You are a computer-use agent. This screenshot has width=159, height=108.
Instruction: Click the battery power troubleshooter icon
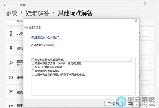[11, 78]
